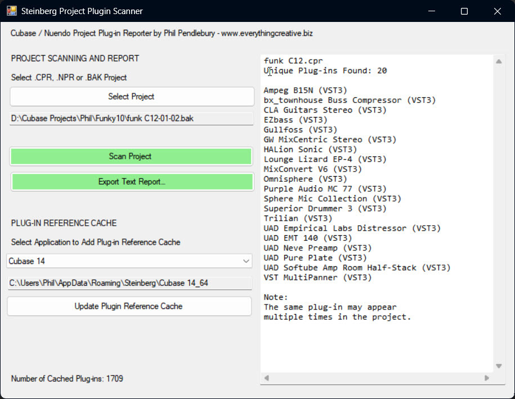Viewport: 515px width, 399px height.
Task: Maximize the Plugin Scanner window
Action: [464, 11]
